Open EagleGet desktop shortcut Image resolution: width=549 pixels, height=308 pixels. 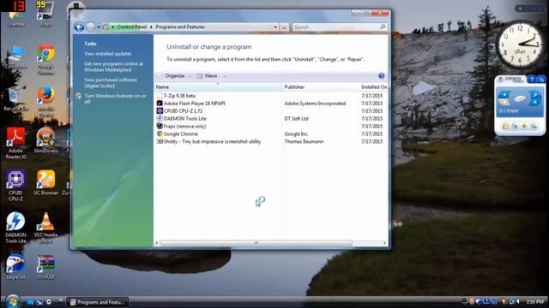[x=15, y=267]
